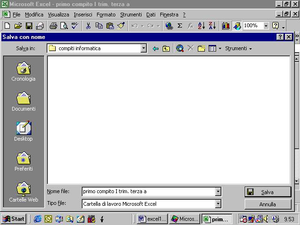300x225 pixels.
Task: Go back with the arrow icon
Action: (156, 49)
